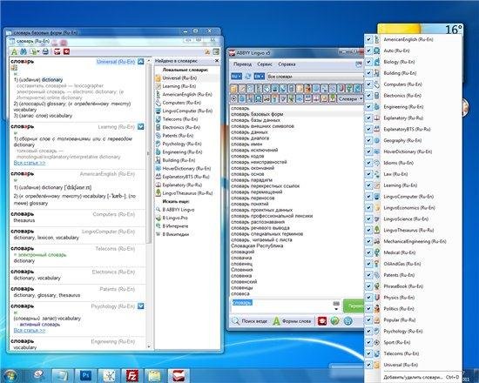Viewport: 479px width, 383px height.
Task: Uncheck Computers (Ru-En) checkbox in dropdown list
Action: click(368, 84)
